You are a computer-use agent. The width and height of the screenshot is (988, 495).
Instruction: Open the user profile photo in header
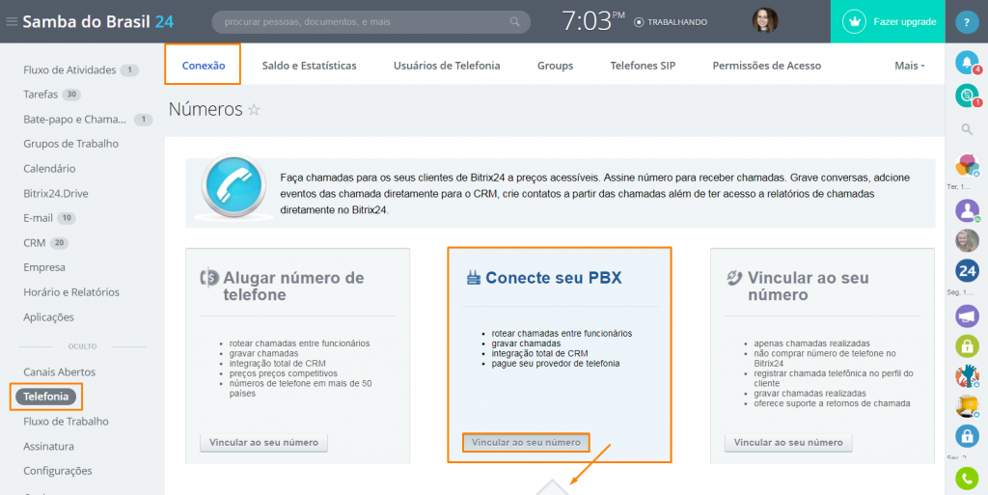[765, 21]
